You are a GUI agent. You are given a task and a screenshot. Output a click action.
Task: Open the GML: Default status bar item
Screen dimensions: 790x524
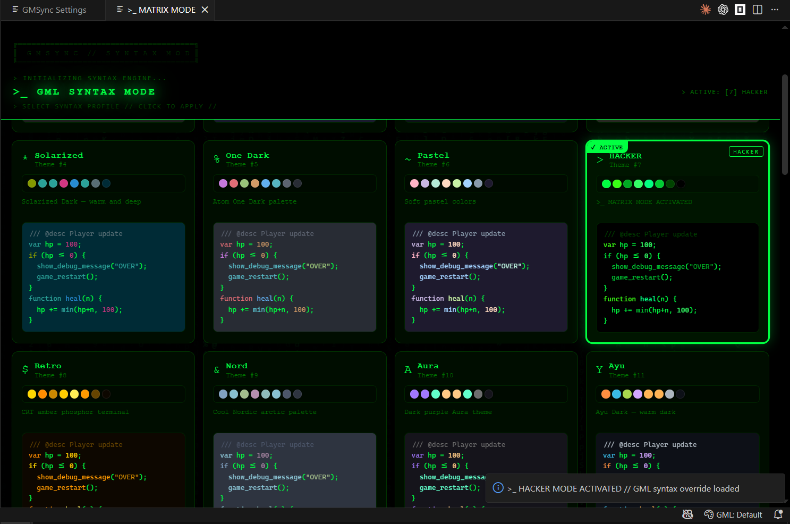[733, 514]
